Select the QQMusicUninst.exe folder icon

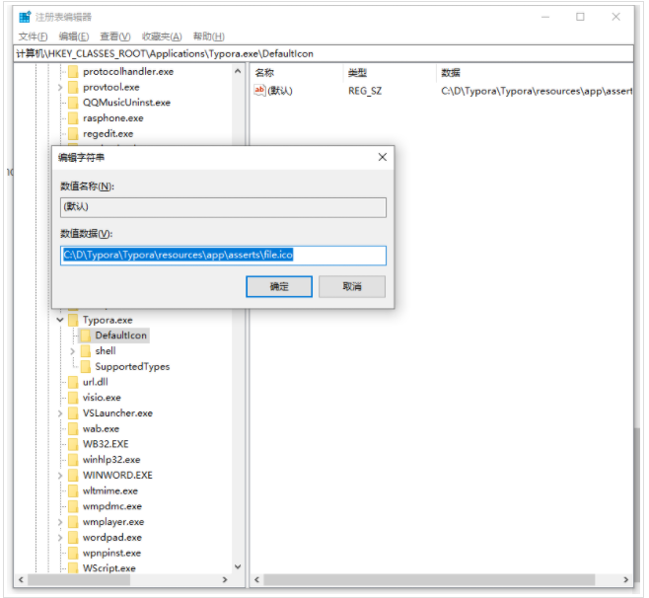[73, 103]
